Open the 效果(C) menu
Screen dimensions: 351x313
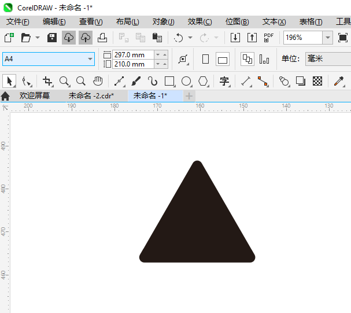point(199,22)
